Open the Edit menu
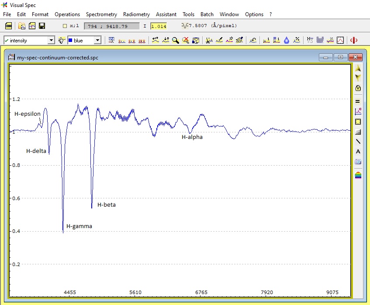370x305 pixels. pyautogui.click(x=21, y=14)
